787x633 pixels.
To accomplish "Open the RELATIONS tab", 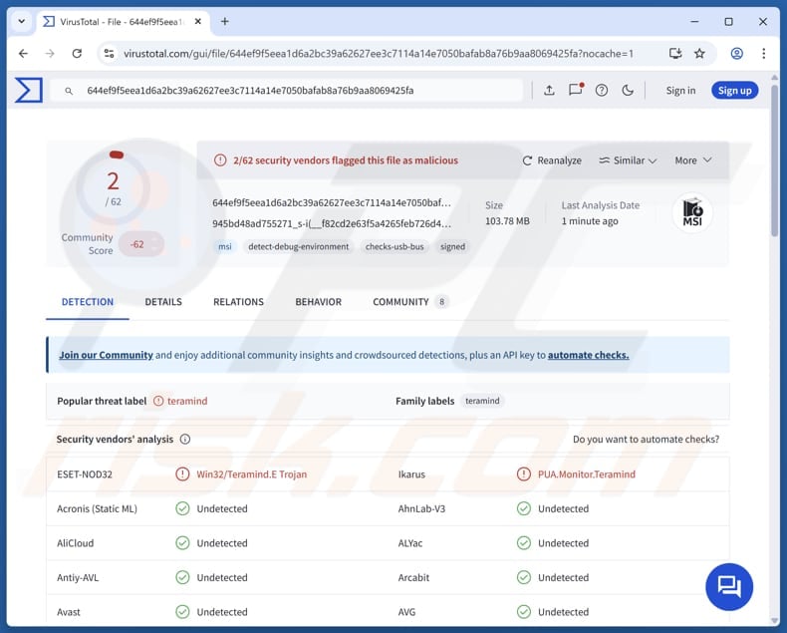I will point(238,302).
